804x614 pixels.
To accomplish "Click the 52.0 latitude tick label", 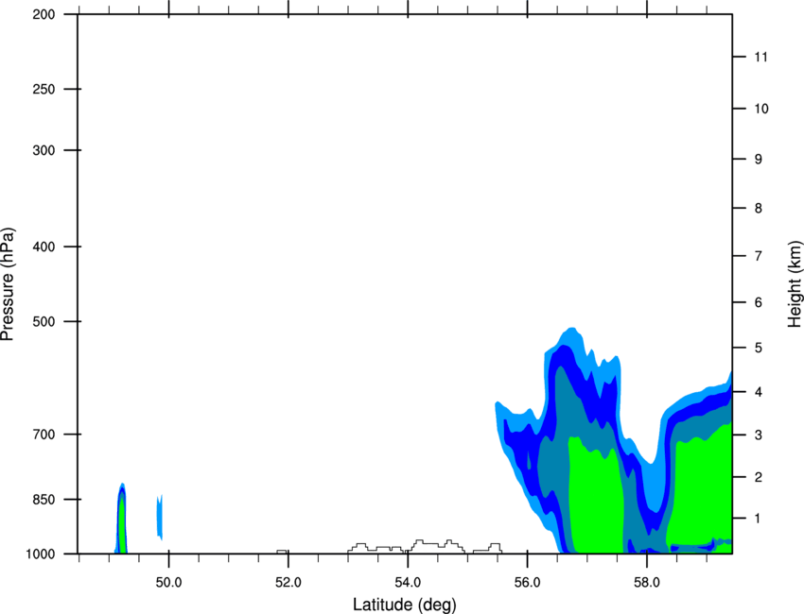I will (288, 583).
